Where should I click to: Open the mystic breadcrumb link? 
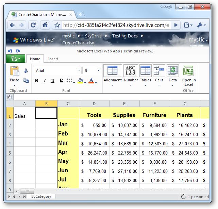tap(68, 36)
